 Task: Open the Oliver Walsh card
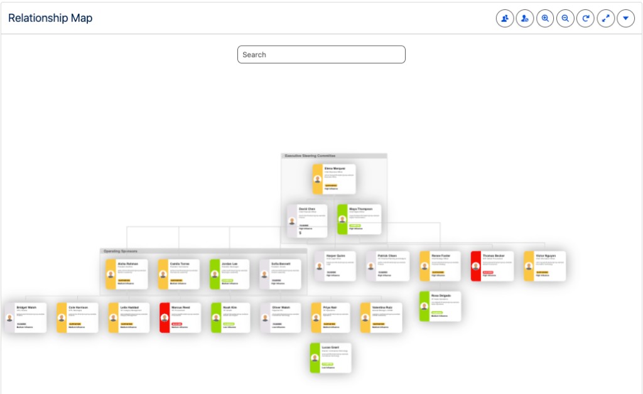tap(281, 318)
